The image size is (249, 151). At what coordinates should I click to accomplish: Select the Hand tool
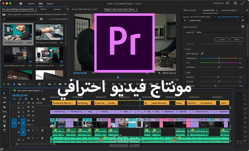click(4, 126)
